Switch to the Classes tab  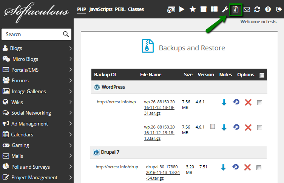tap(136, 9)
